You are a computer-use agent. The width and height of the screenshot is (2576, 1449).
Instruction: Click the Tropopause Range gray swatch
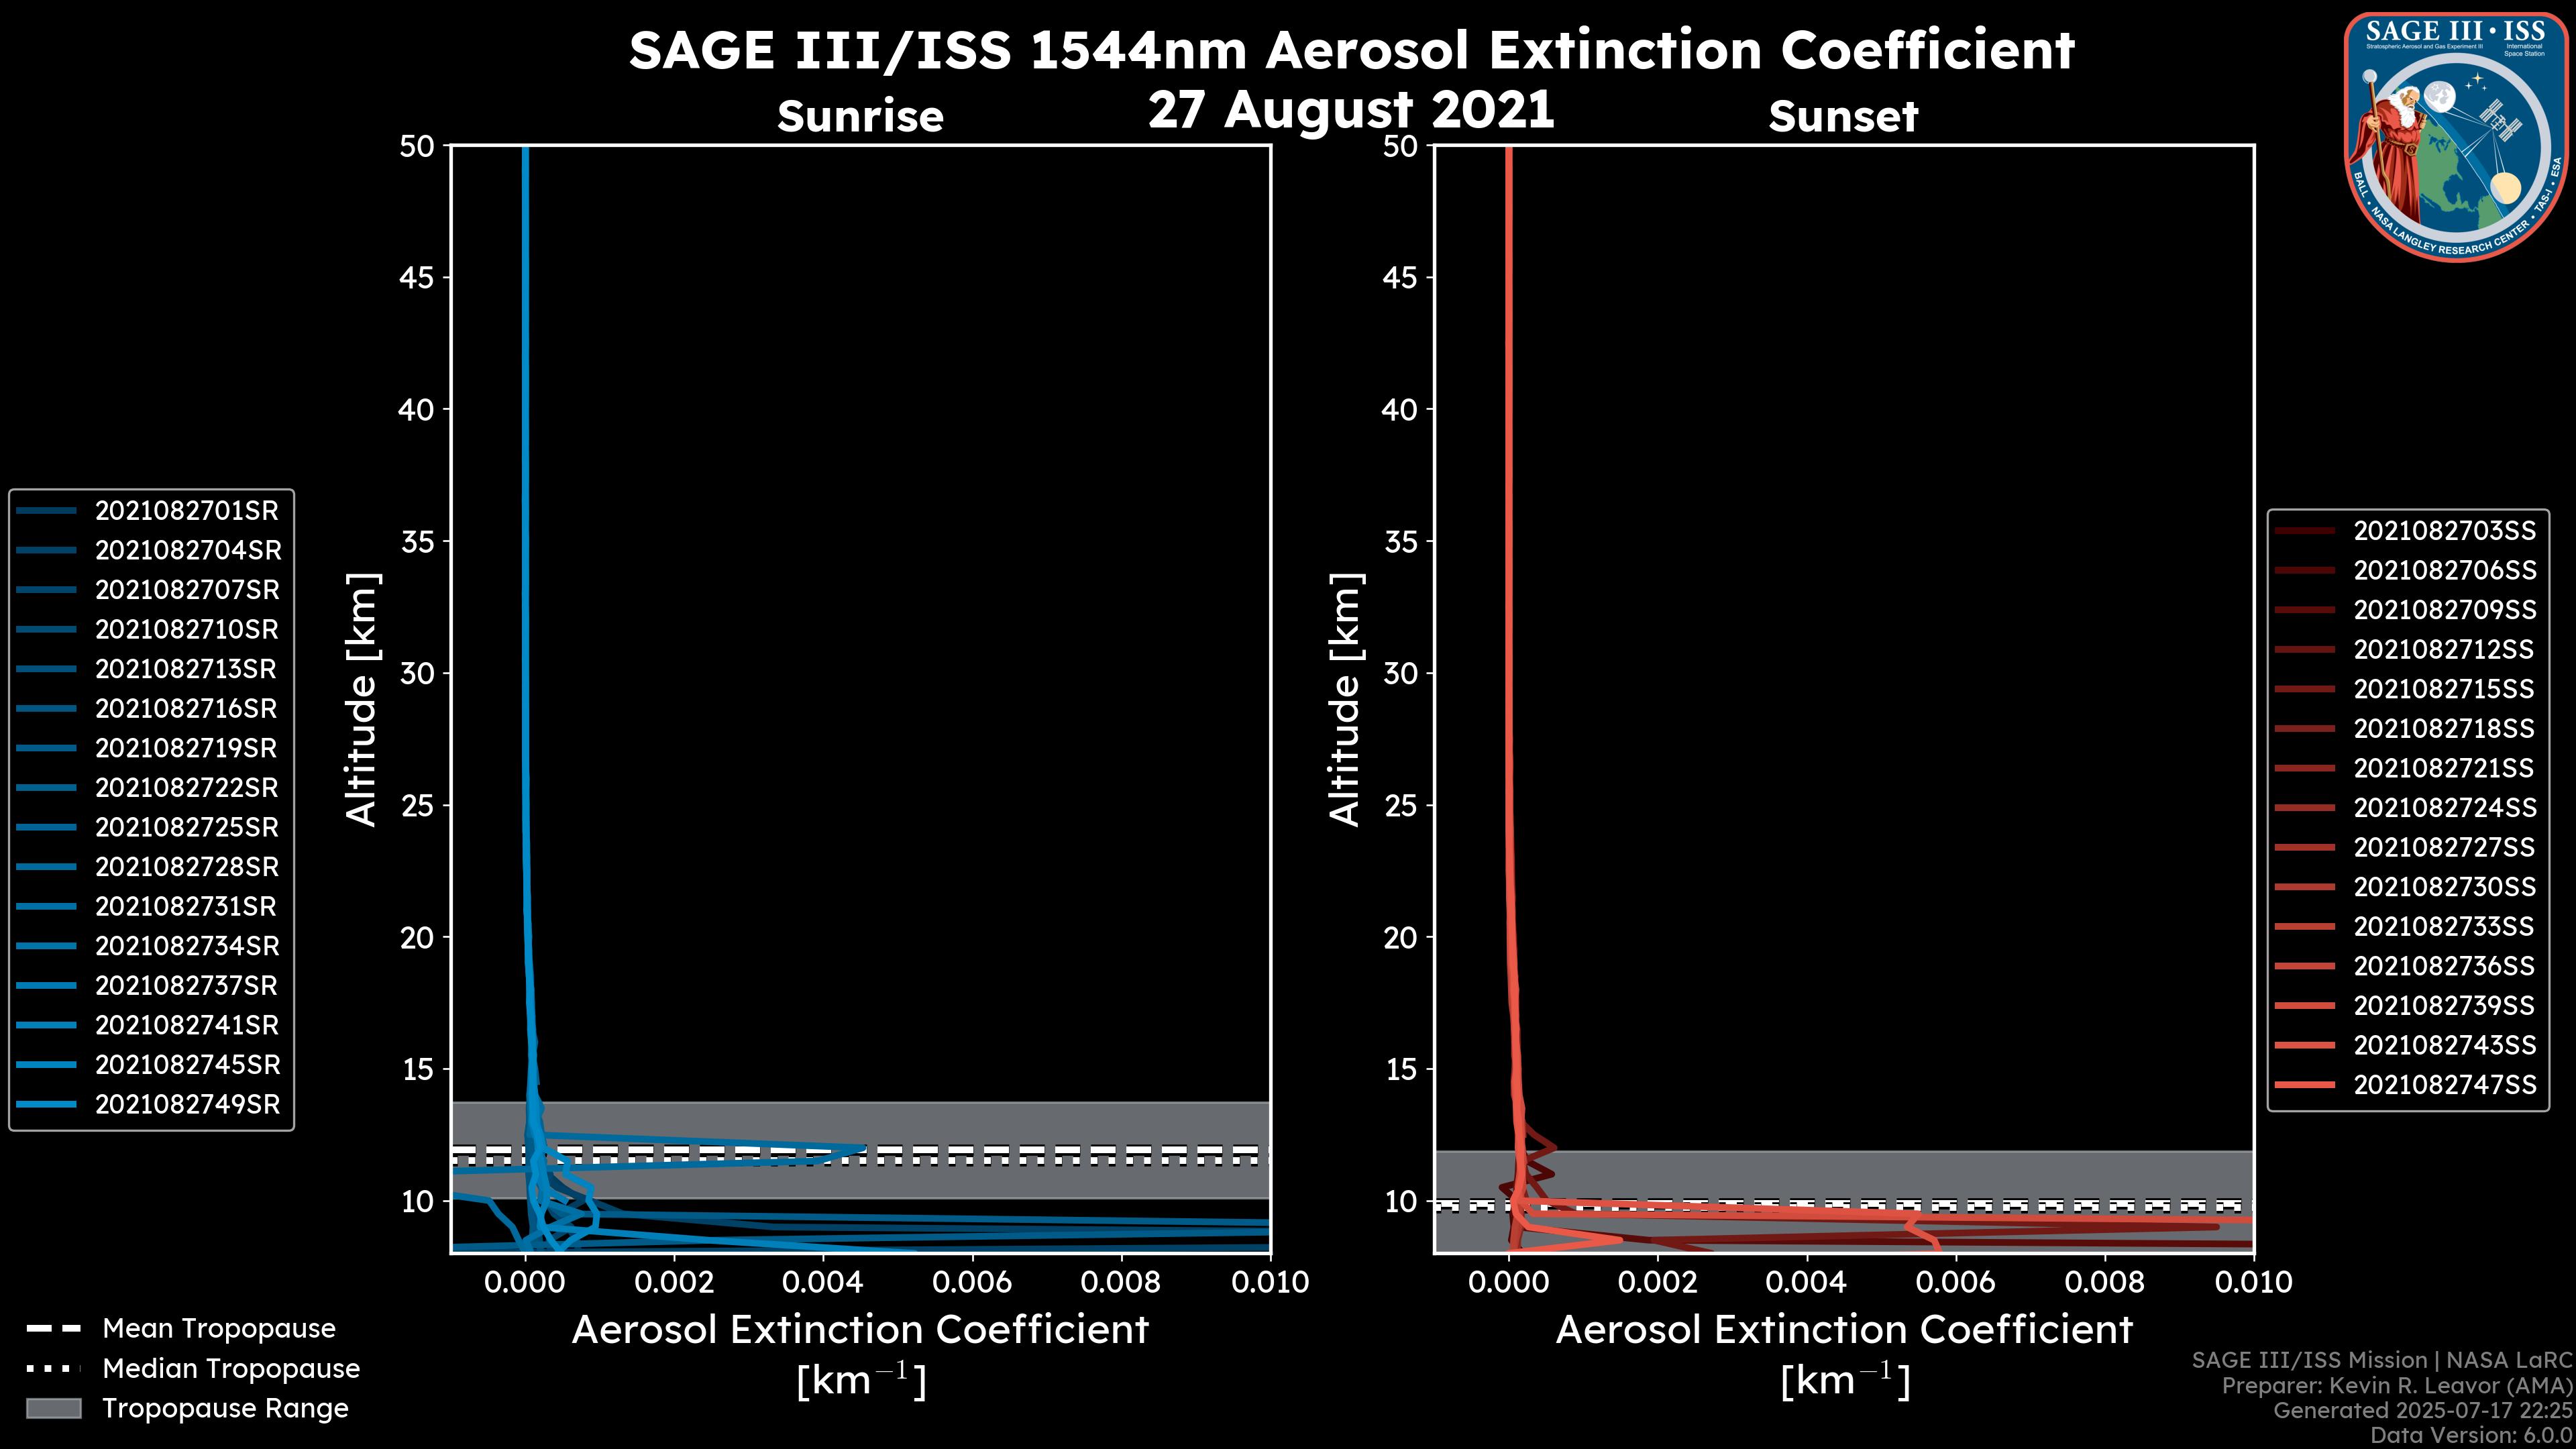tap(53, 1408)
